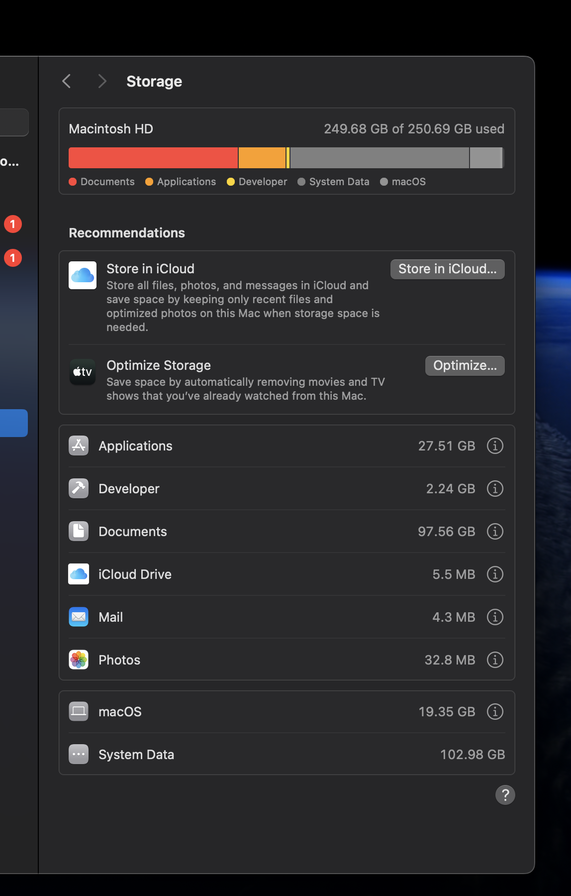The image size is (571, 896).
Task: Click the red Documents bar segment
Action: pos(153,158)
